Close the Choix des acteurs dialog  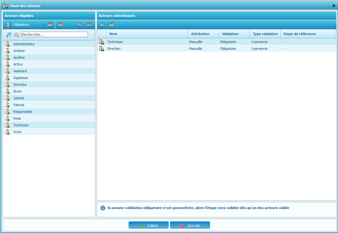pos(334,6)
